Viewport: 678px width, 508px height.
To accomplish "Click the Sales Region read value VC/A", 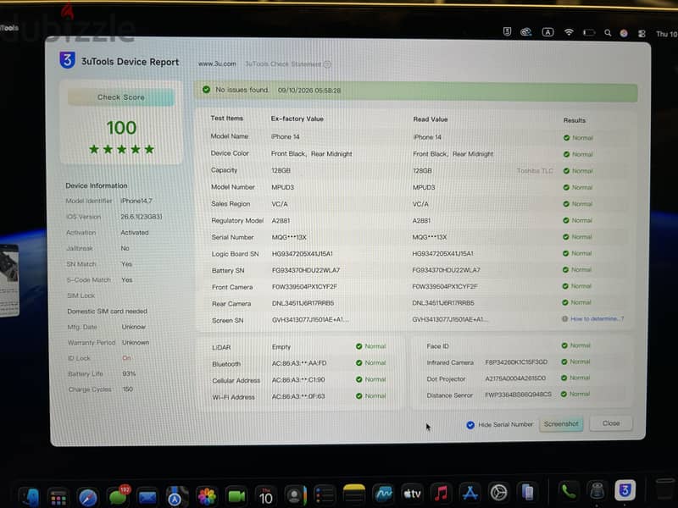I will (420, 204).
